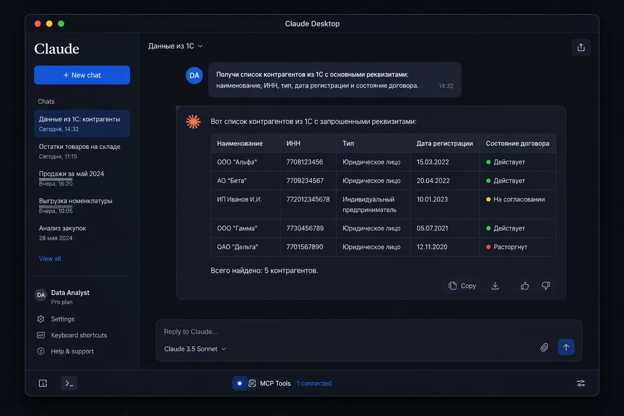
Task: Click the yellow minimize window button
Action: click(x=49, y=24)
